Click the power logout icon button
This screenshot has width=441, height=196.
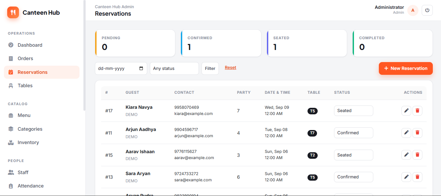tap(427, 10)
